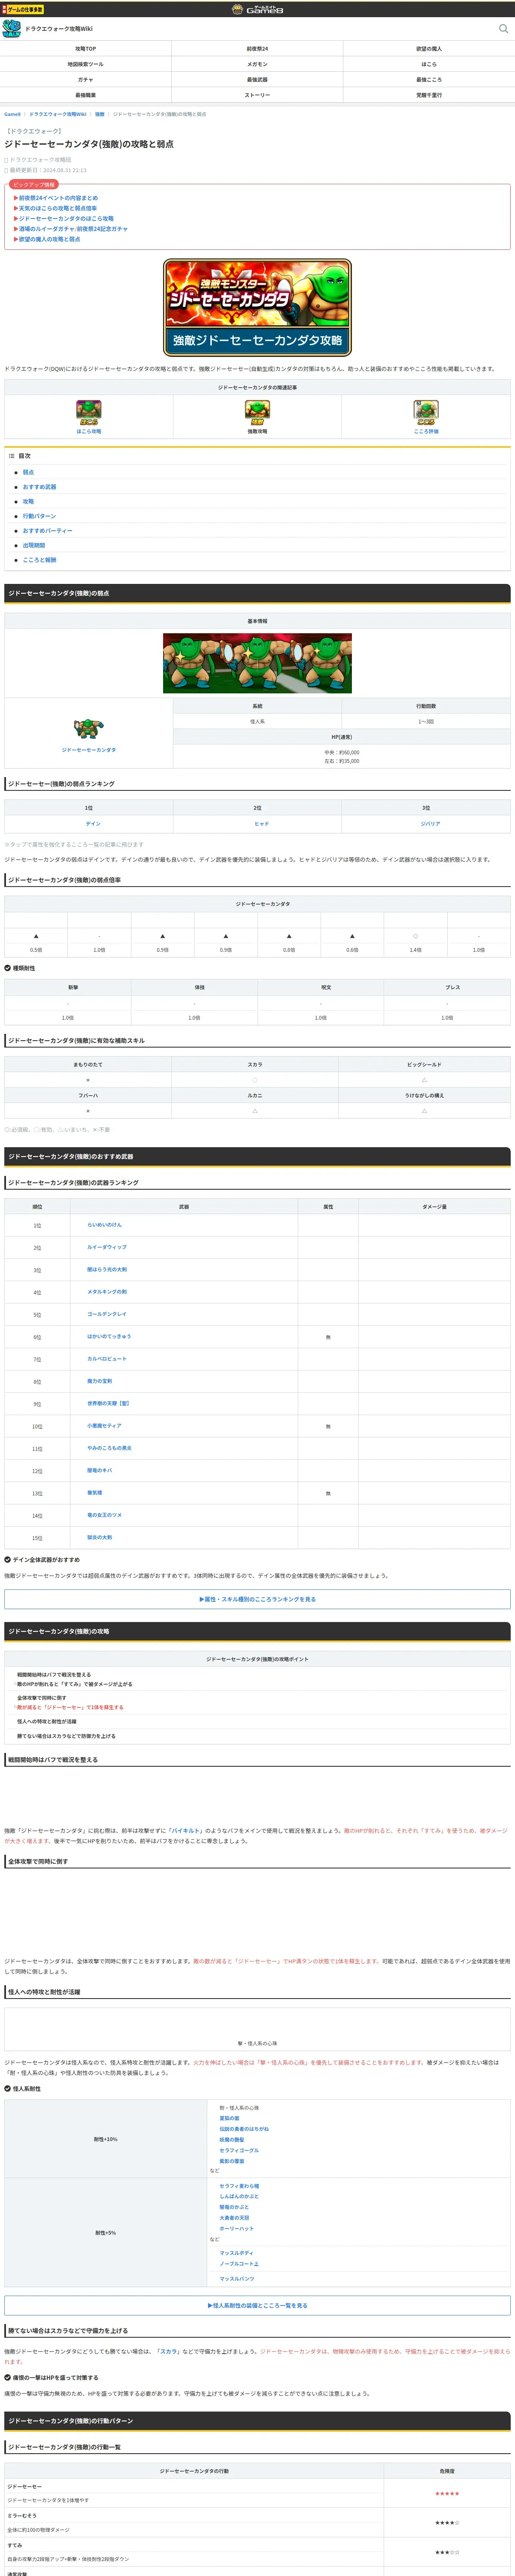Click the ほこら攻略 monster thumbnail icon
This screenshot has height=2576, width=515.
click(x=89, y=410)
